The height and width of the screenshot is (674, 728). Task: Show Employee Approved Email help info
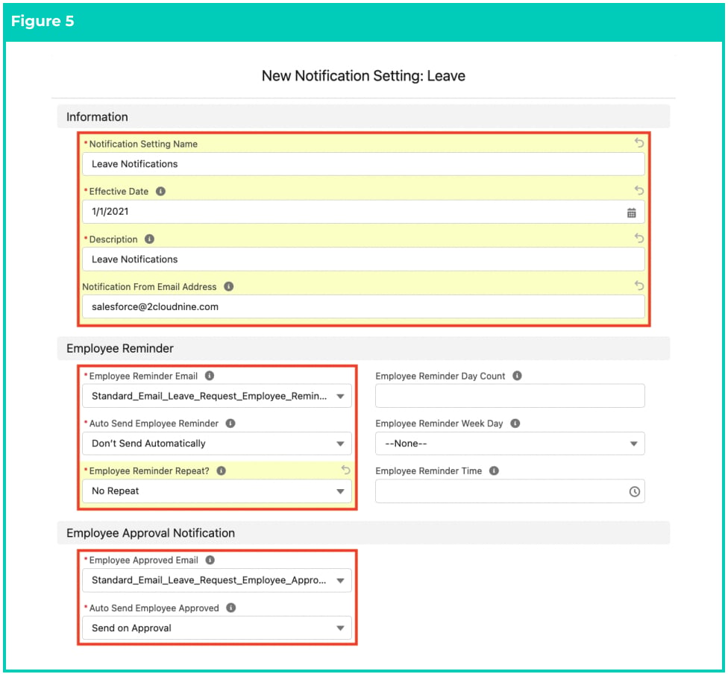pyautogui.click(x=210, y=560)
